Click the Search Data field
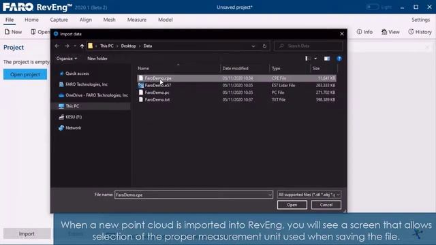 pyautogui.click(x=309, y=46)
